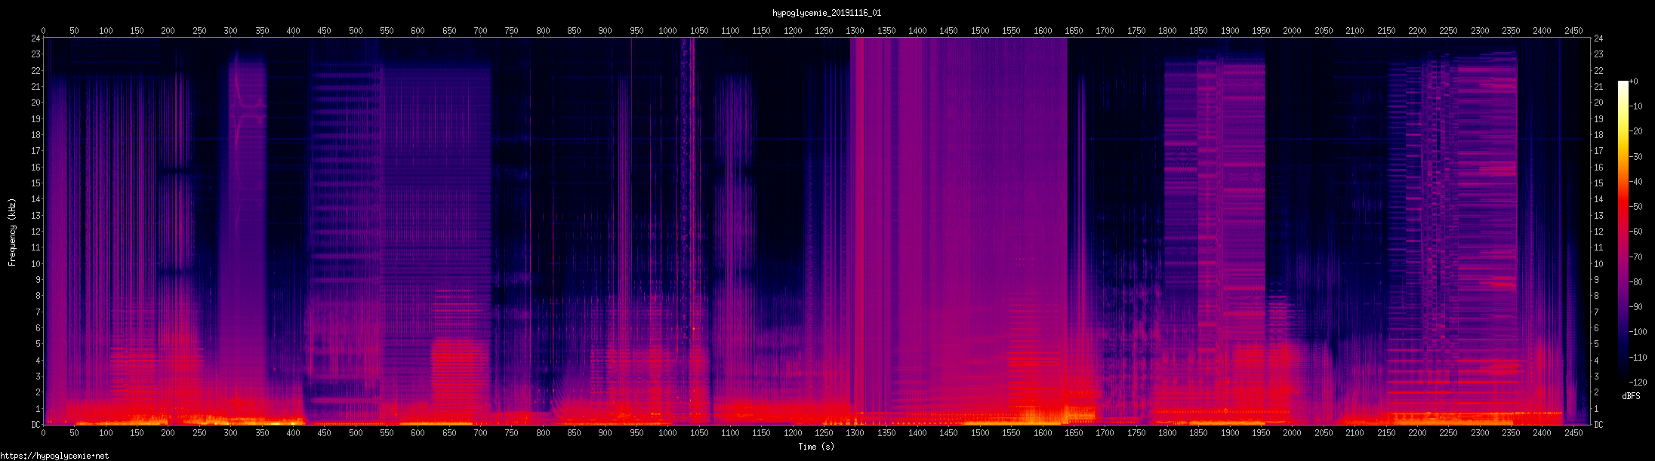The image size is (1655, 461).
Task: Click the 1000 tick on top time axis
Action: [667, 31]
